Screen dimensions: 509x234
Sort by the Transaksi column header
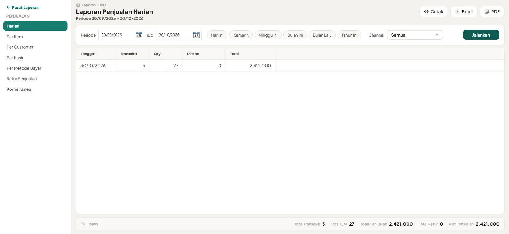coord(132,54)
